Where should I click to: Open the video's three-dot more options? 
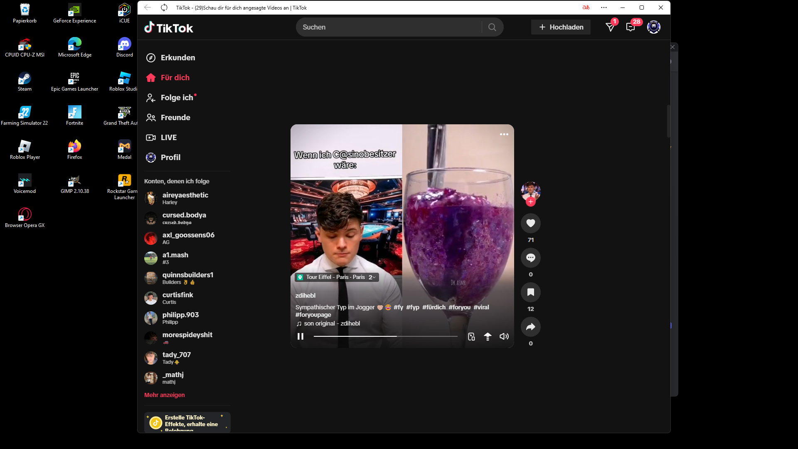[504, 134]
